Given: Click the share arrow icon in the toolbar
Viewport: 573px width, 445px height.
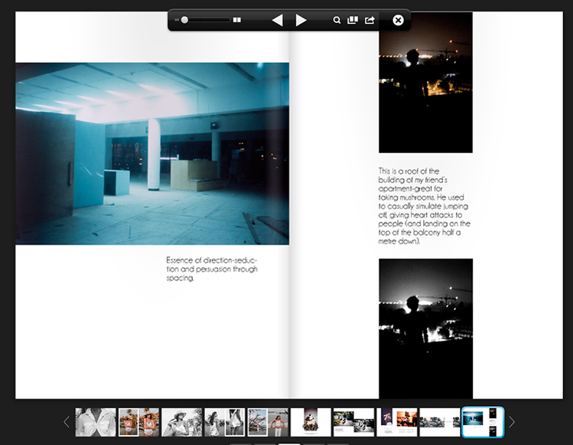Looking at the screenshot, I should pyautogui.click(x=370, y=20).
